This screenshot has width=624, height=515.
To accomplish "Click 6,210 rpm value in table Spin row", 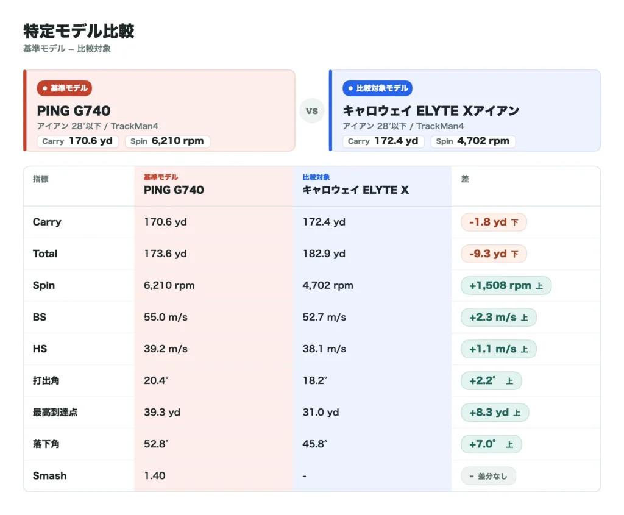I will 169,285.
